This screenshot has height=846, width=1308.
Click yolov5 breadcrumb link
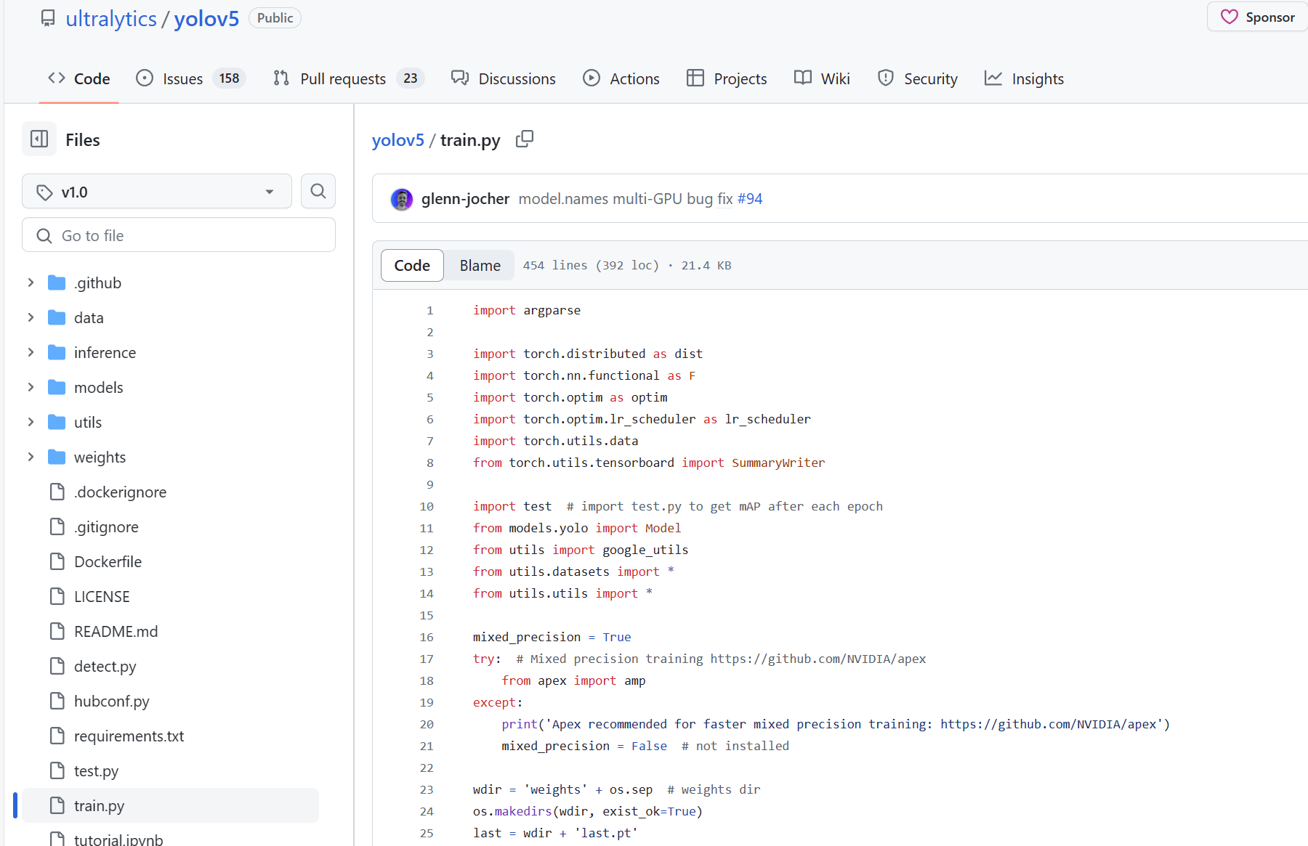(x=397, y=139)
